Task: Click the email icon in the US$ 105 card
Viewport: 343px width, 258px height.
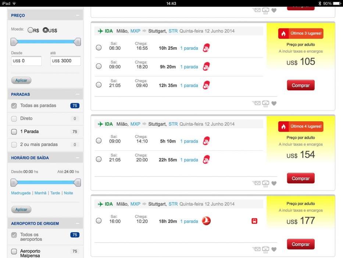Action: coord(257,103)
